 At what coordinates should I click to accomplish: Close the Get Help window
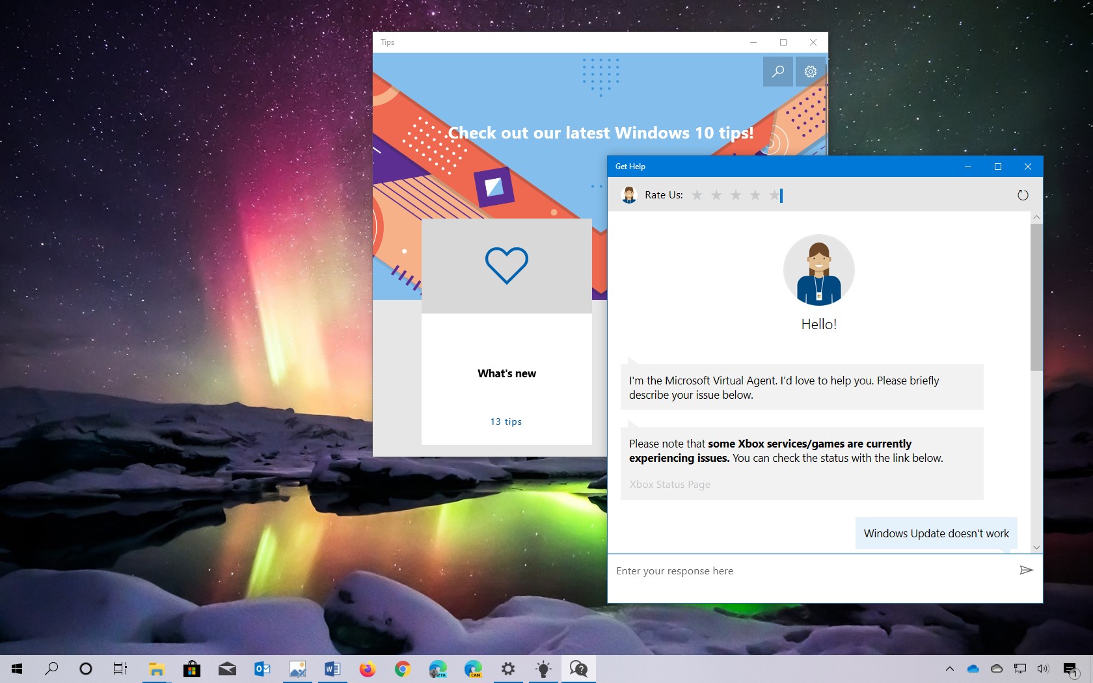1028,167
